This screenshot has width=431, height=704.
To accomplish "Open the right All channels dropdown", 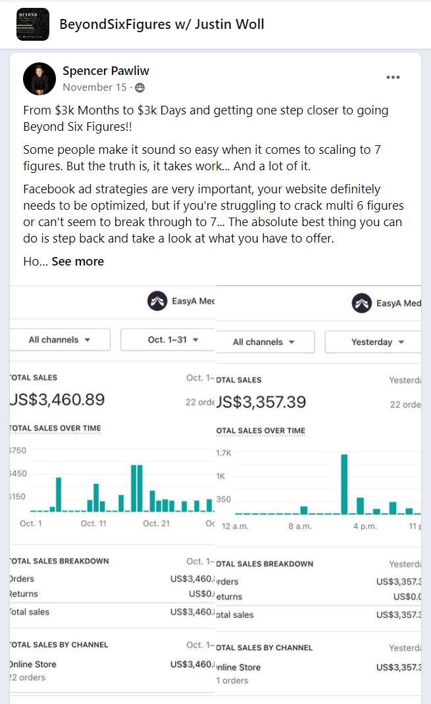I will pos(264,342).
